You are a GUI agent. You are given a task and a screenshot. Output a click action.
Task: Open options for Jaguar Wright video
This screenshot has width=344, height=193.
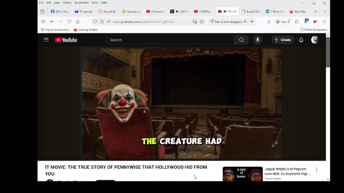317,169
